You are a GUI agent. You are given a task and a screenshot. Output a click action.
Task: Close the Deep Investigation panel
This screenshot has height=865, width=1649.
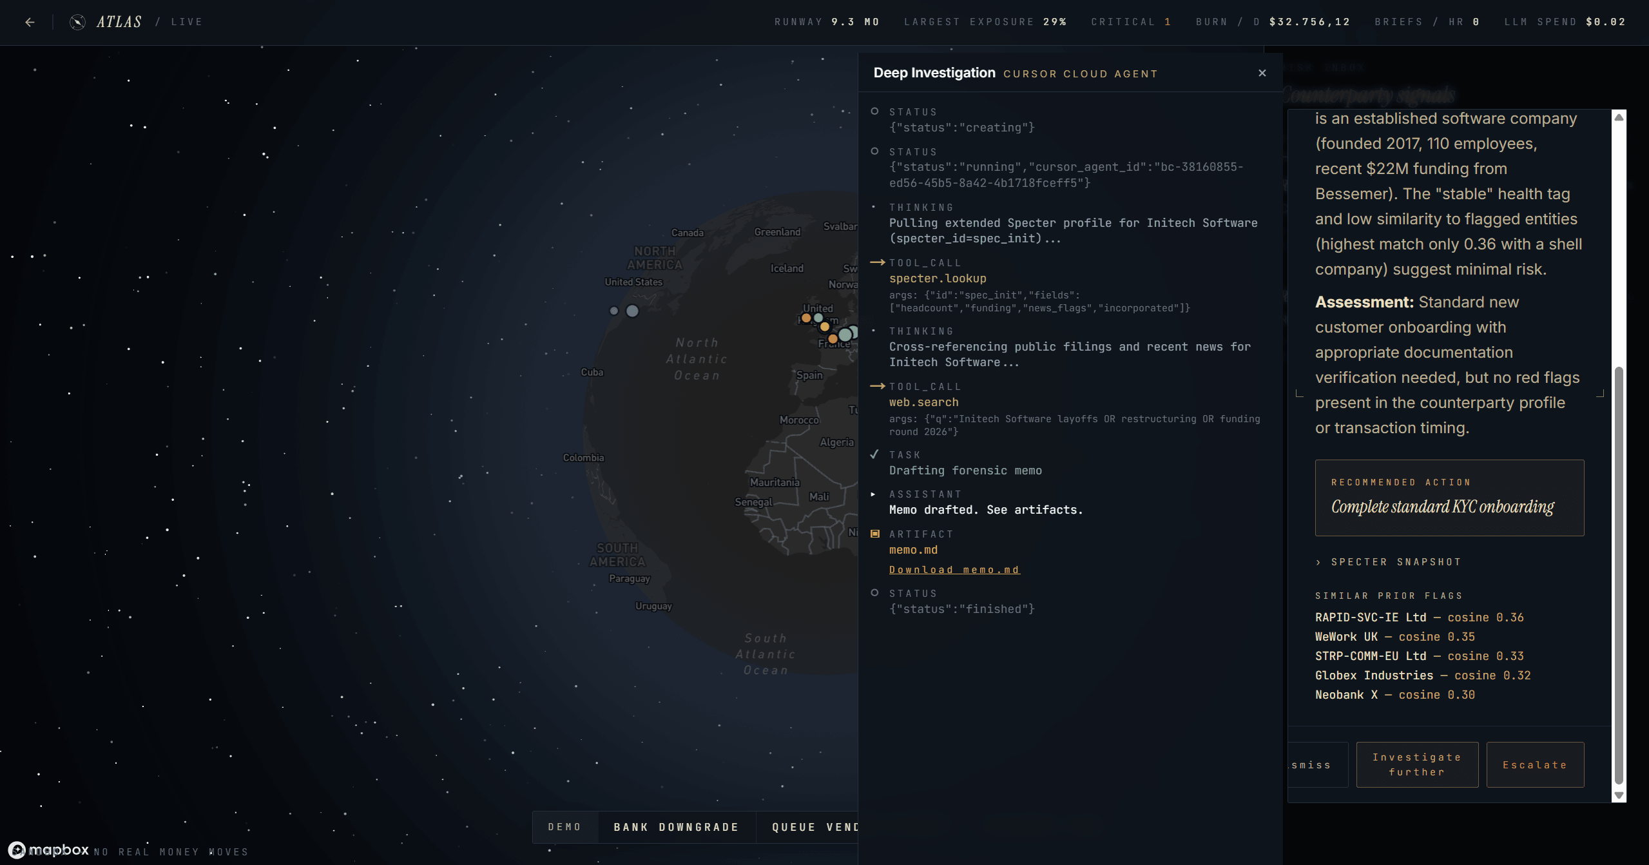point(1262,73)
